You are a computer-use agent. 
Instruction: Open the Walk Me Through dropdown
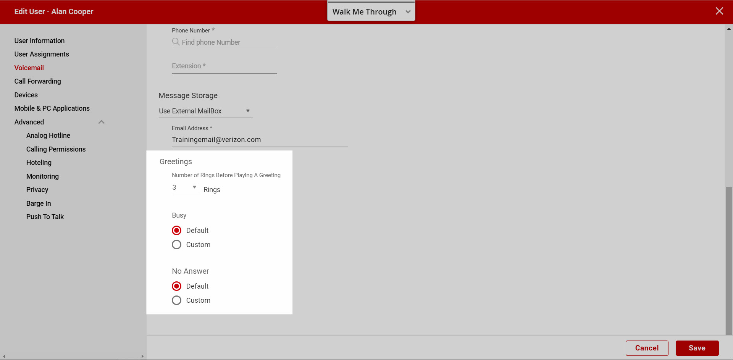[371, 12]
